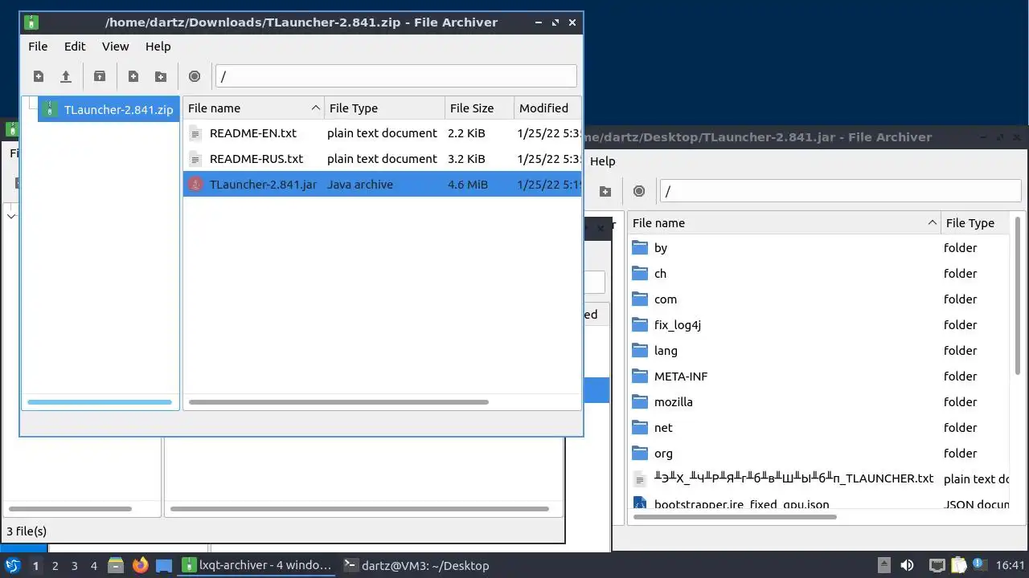1029x578 pixels.
Task: Select the 'ch' folder in jar window
Action: click(x=660, y=274)
